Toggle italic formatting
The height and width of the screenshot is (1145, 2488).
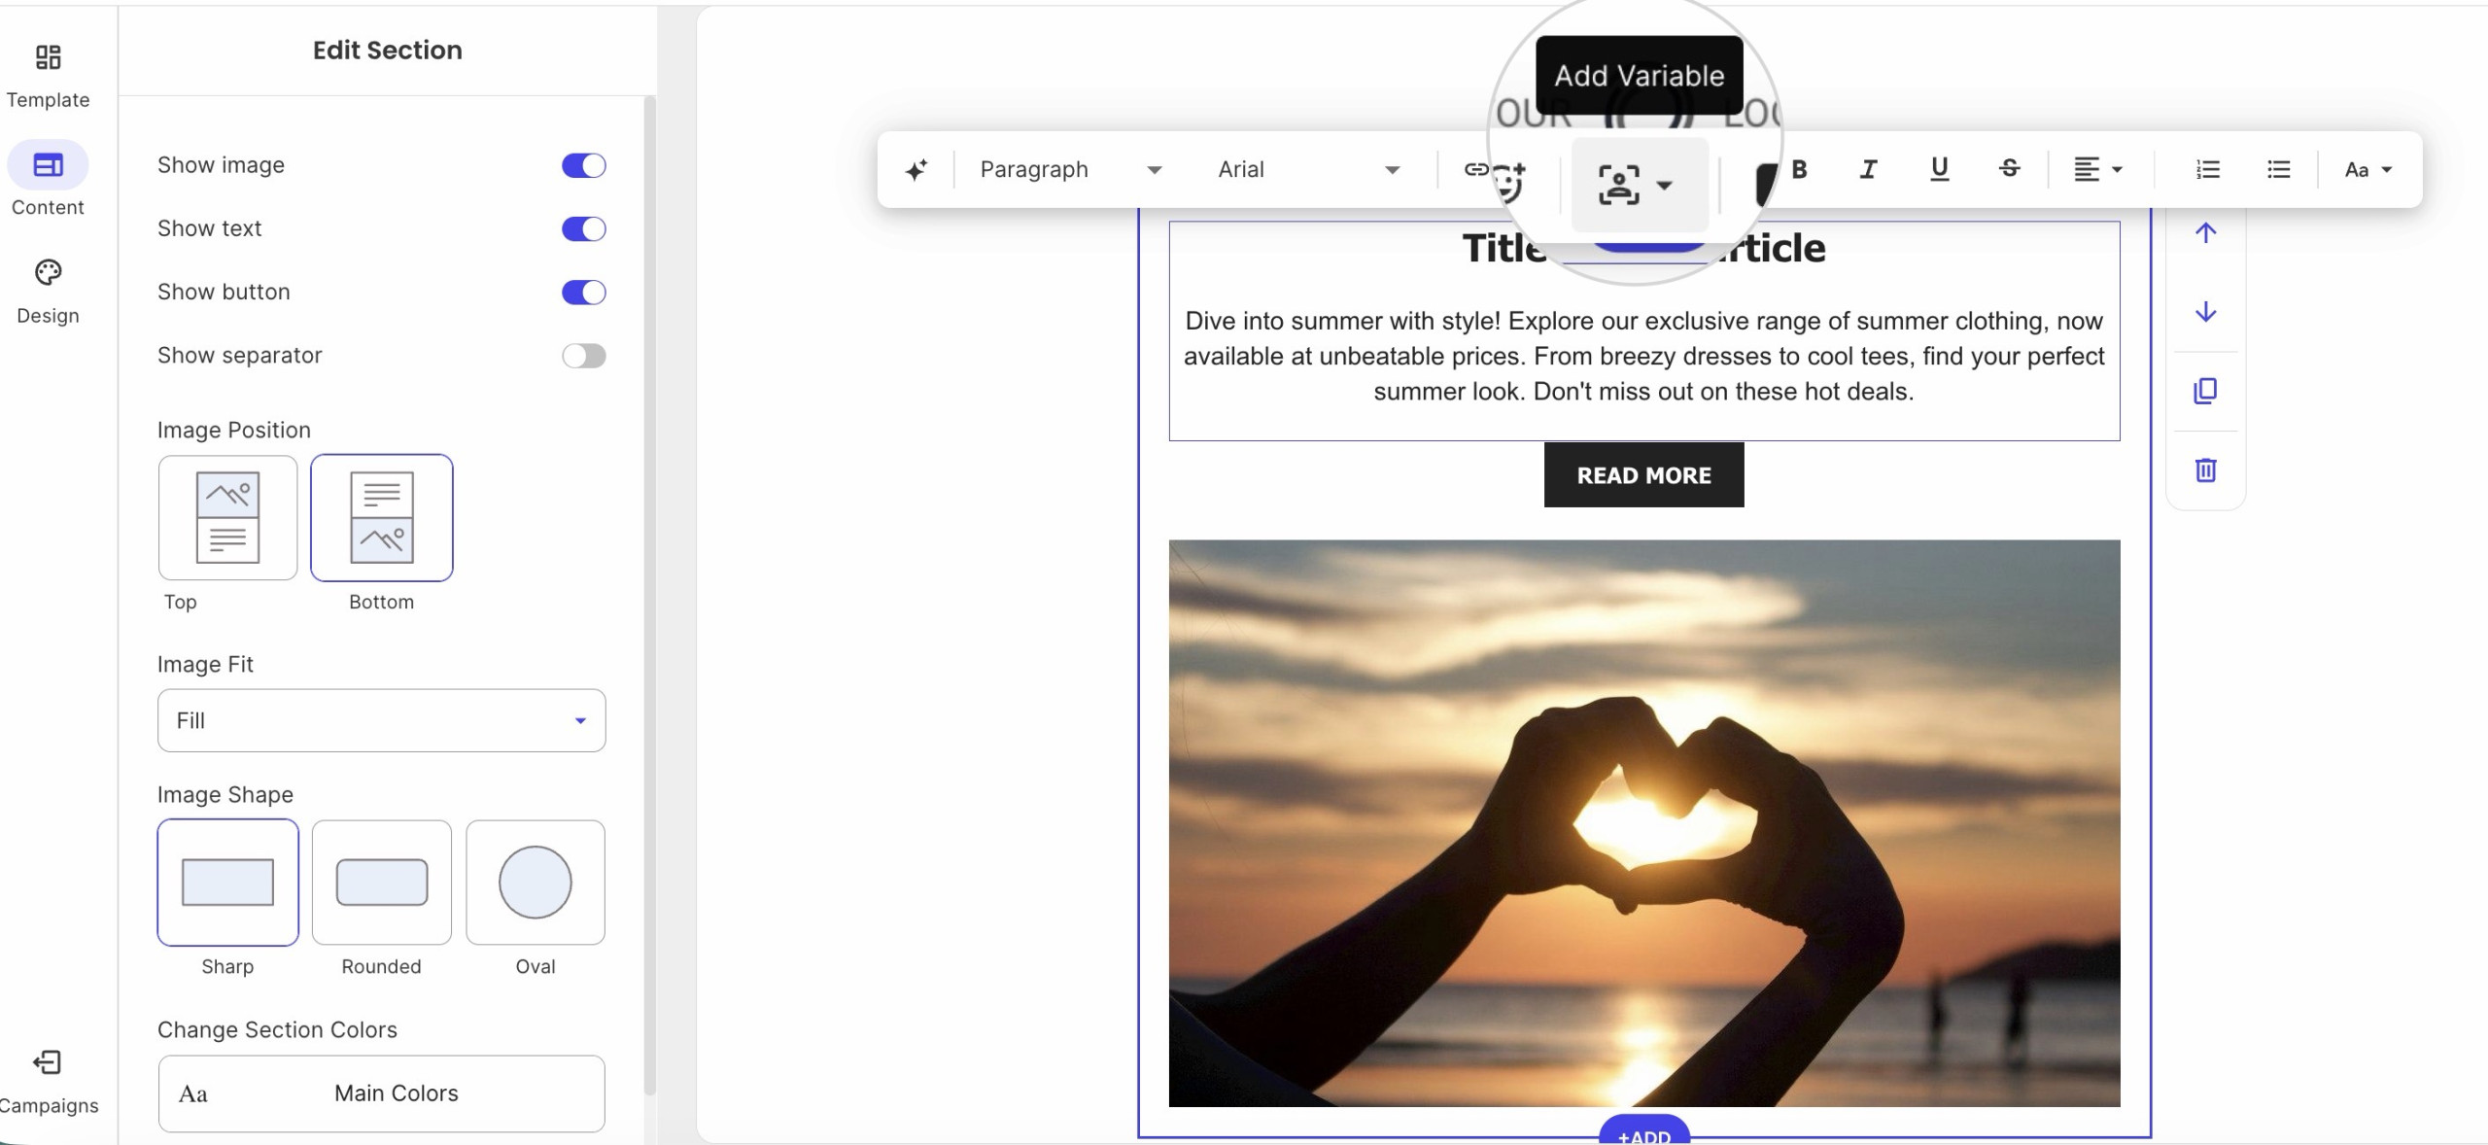(1868, 170)
